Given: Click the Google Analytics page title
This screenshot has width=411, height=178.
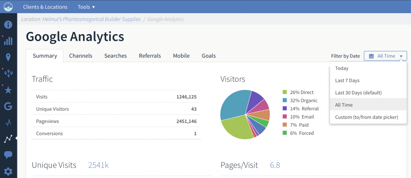Looking at the screenshot, I should pyautogui.click(x=75, y=37).
